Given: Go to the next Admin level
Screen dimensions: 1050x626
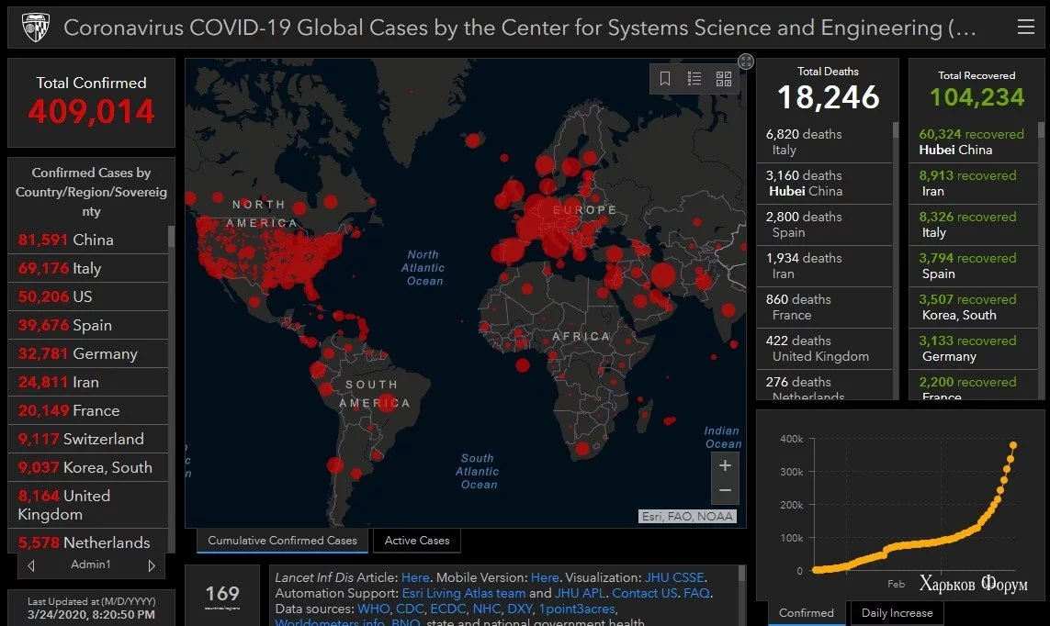Looking at the screenshot, I should click(152, 565).
